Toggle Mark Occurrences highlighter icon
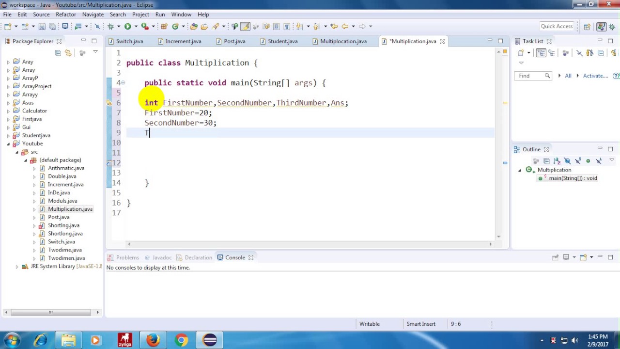Screen dimensions: 620x349 tap(245, 26)
